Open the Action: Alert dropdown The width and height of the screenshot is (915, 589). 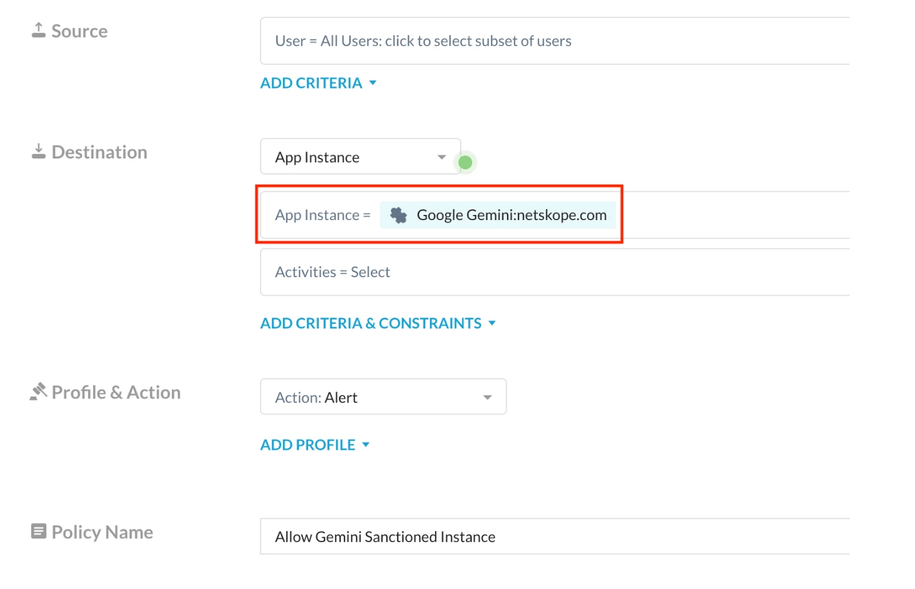(383, 397)
